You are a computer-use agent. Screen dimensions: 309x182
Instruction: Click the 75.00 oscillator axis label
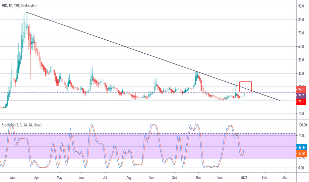(x=302, y=136)
